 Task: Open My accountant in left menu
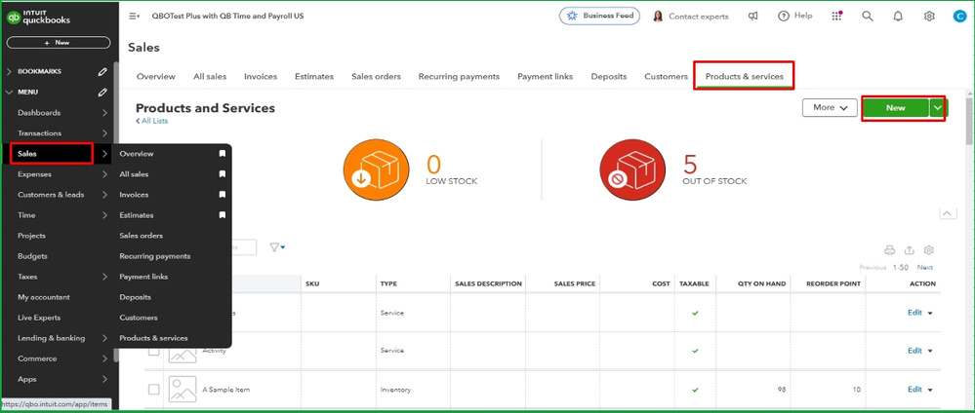[44, 297]
